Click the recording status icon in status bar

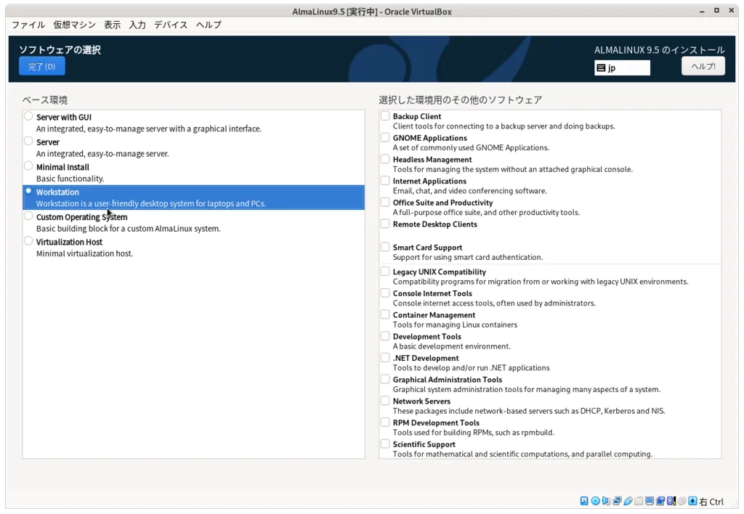[660, 501]
